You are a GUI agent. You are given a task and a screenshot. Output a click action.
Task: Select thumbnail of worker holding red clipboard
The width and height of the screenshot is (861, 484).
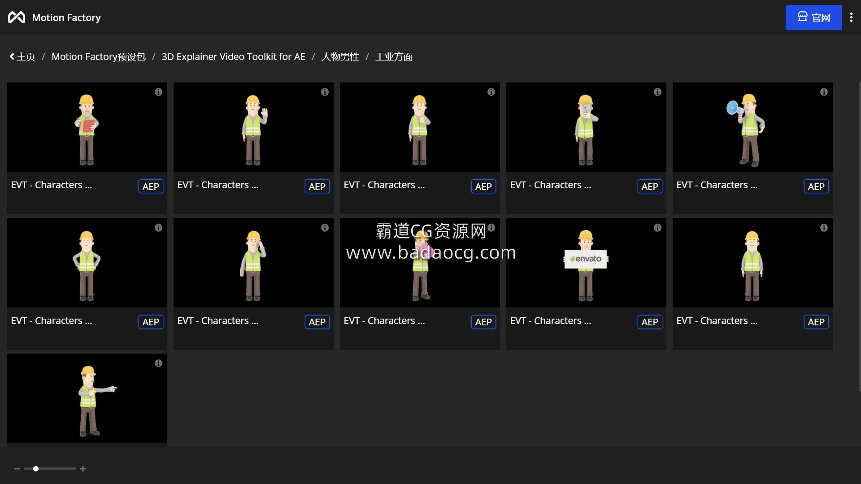click(87, 127)
